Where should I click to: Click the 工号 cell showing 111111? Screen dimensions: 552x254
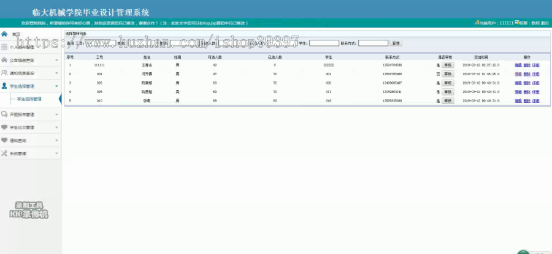point(99,65)
